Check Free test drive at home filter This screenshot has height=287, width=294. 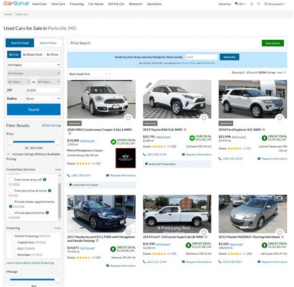[x=11, y=191]
